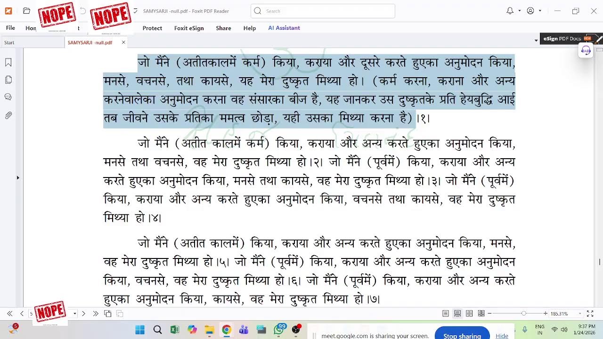Expand the navigation panel with the side arrow
The width and height of the screenshot is (603, 339).
[18, 178]
